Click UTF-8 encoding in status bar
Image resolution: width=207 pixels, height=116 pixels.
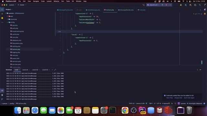(159, 103)
